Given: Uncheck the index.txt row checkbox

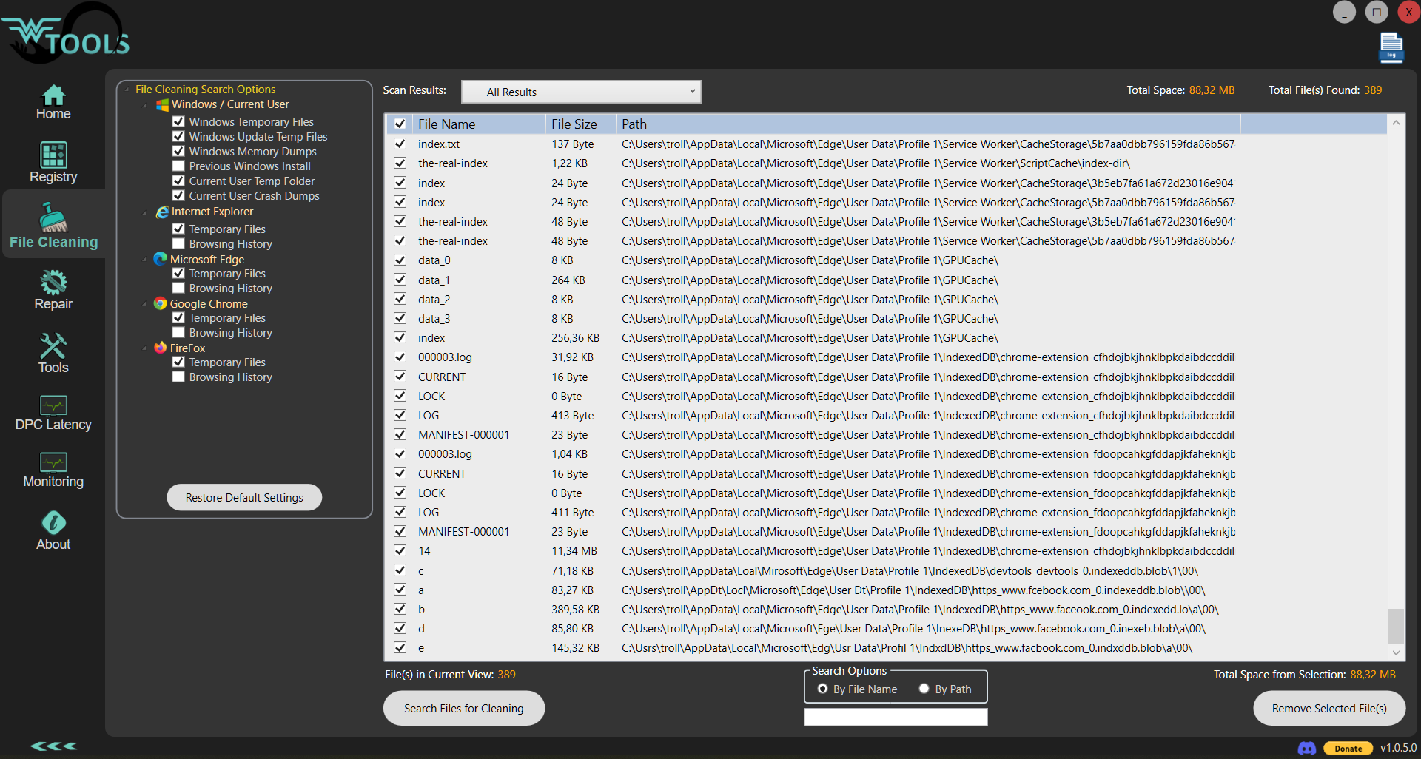Looking at the screenshot, I should pyautogui.click(x=400, y=144).
